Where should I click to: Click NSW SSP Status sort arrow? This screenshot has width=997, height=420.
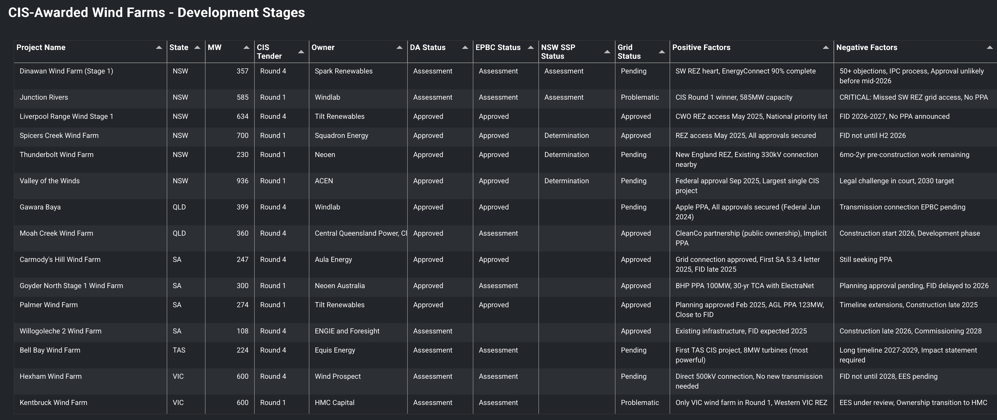point(607,52)
